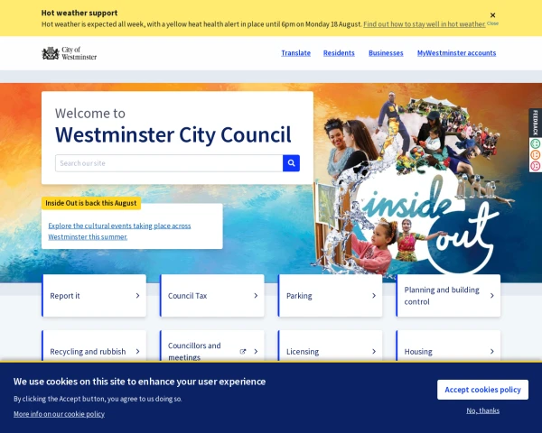The height and width of the screenshot is (433, 542).
Task: Click the chevron on Report it card
Action: (137, 296)
